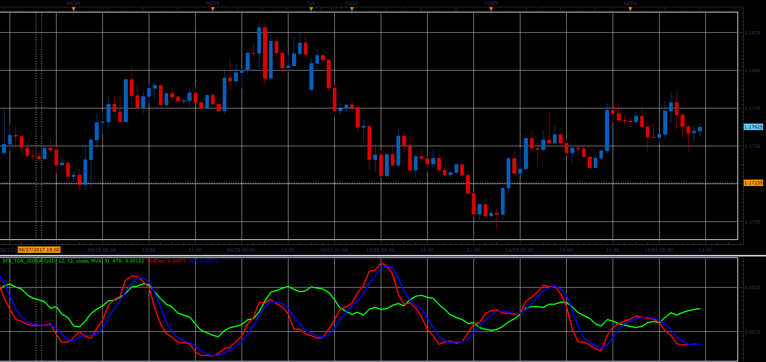Screen dimensions: 766x362
Task: Click the 10/04 day marker triangle
Action: click(x=630, y=10)
